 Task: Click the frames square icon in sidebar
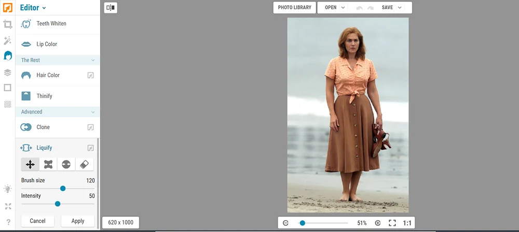[x=8, y=88]
